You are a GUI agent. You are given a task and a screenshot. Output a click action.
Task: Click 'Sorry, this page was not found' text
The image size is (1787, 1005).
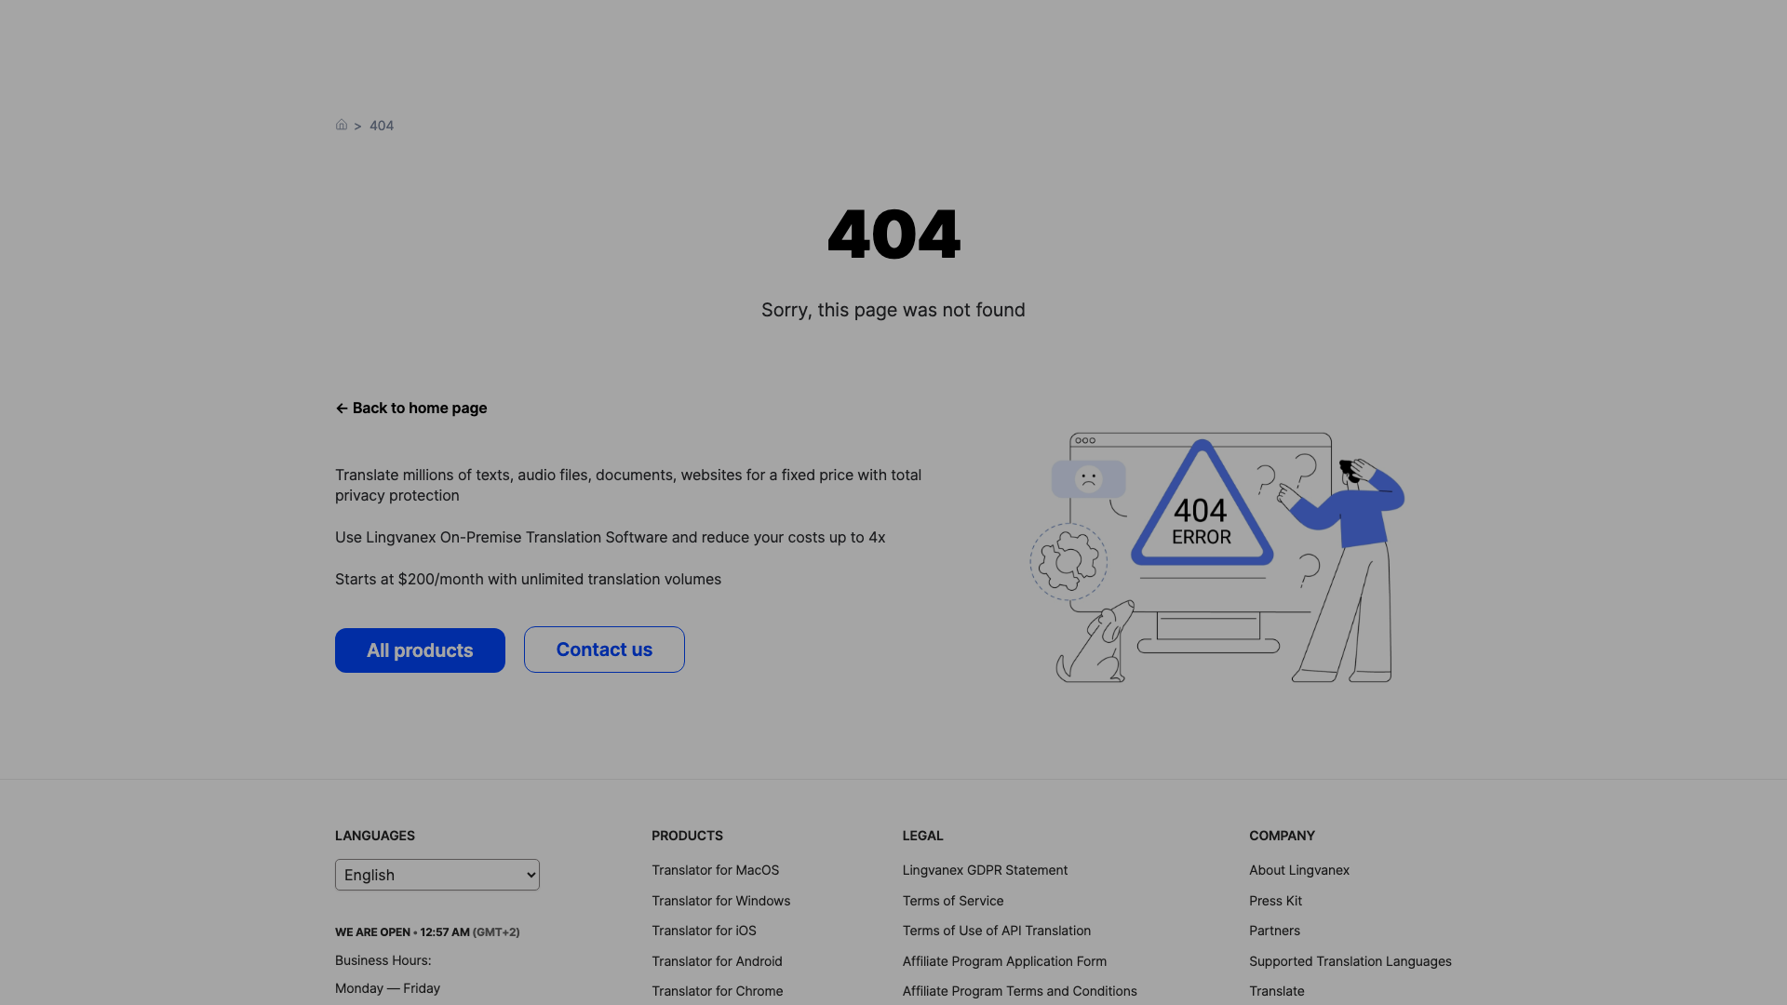click(x=893, y=310)
